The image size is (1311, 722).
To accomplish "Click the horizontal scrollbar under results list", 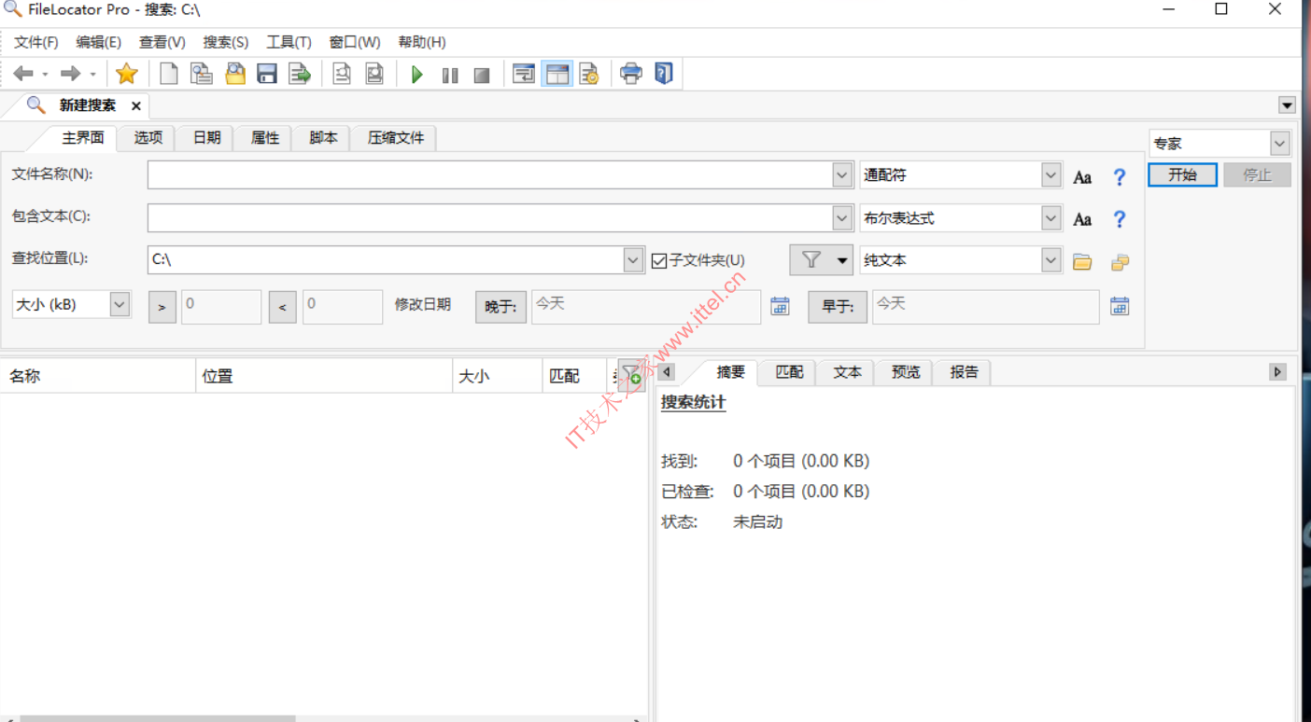I will (x=159, y=718).
